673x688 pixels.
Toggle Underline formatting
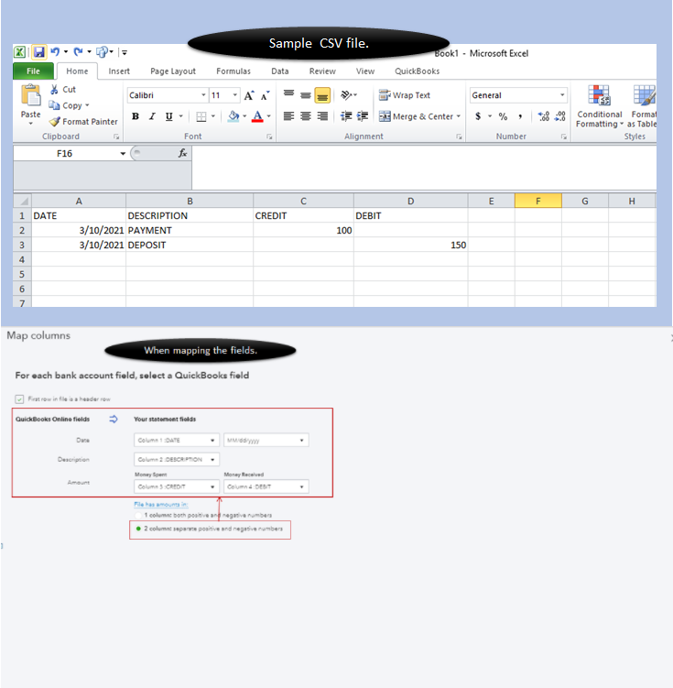pos(168,116)
